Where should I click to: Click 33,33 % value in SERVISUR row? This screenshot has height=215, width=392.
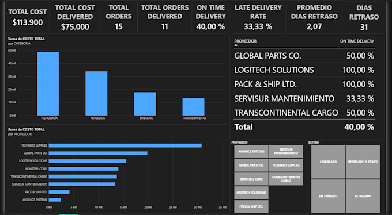pyautogui.click(x=360, y=98)
